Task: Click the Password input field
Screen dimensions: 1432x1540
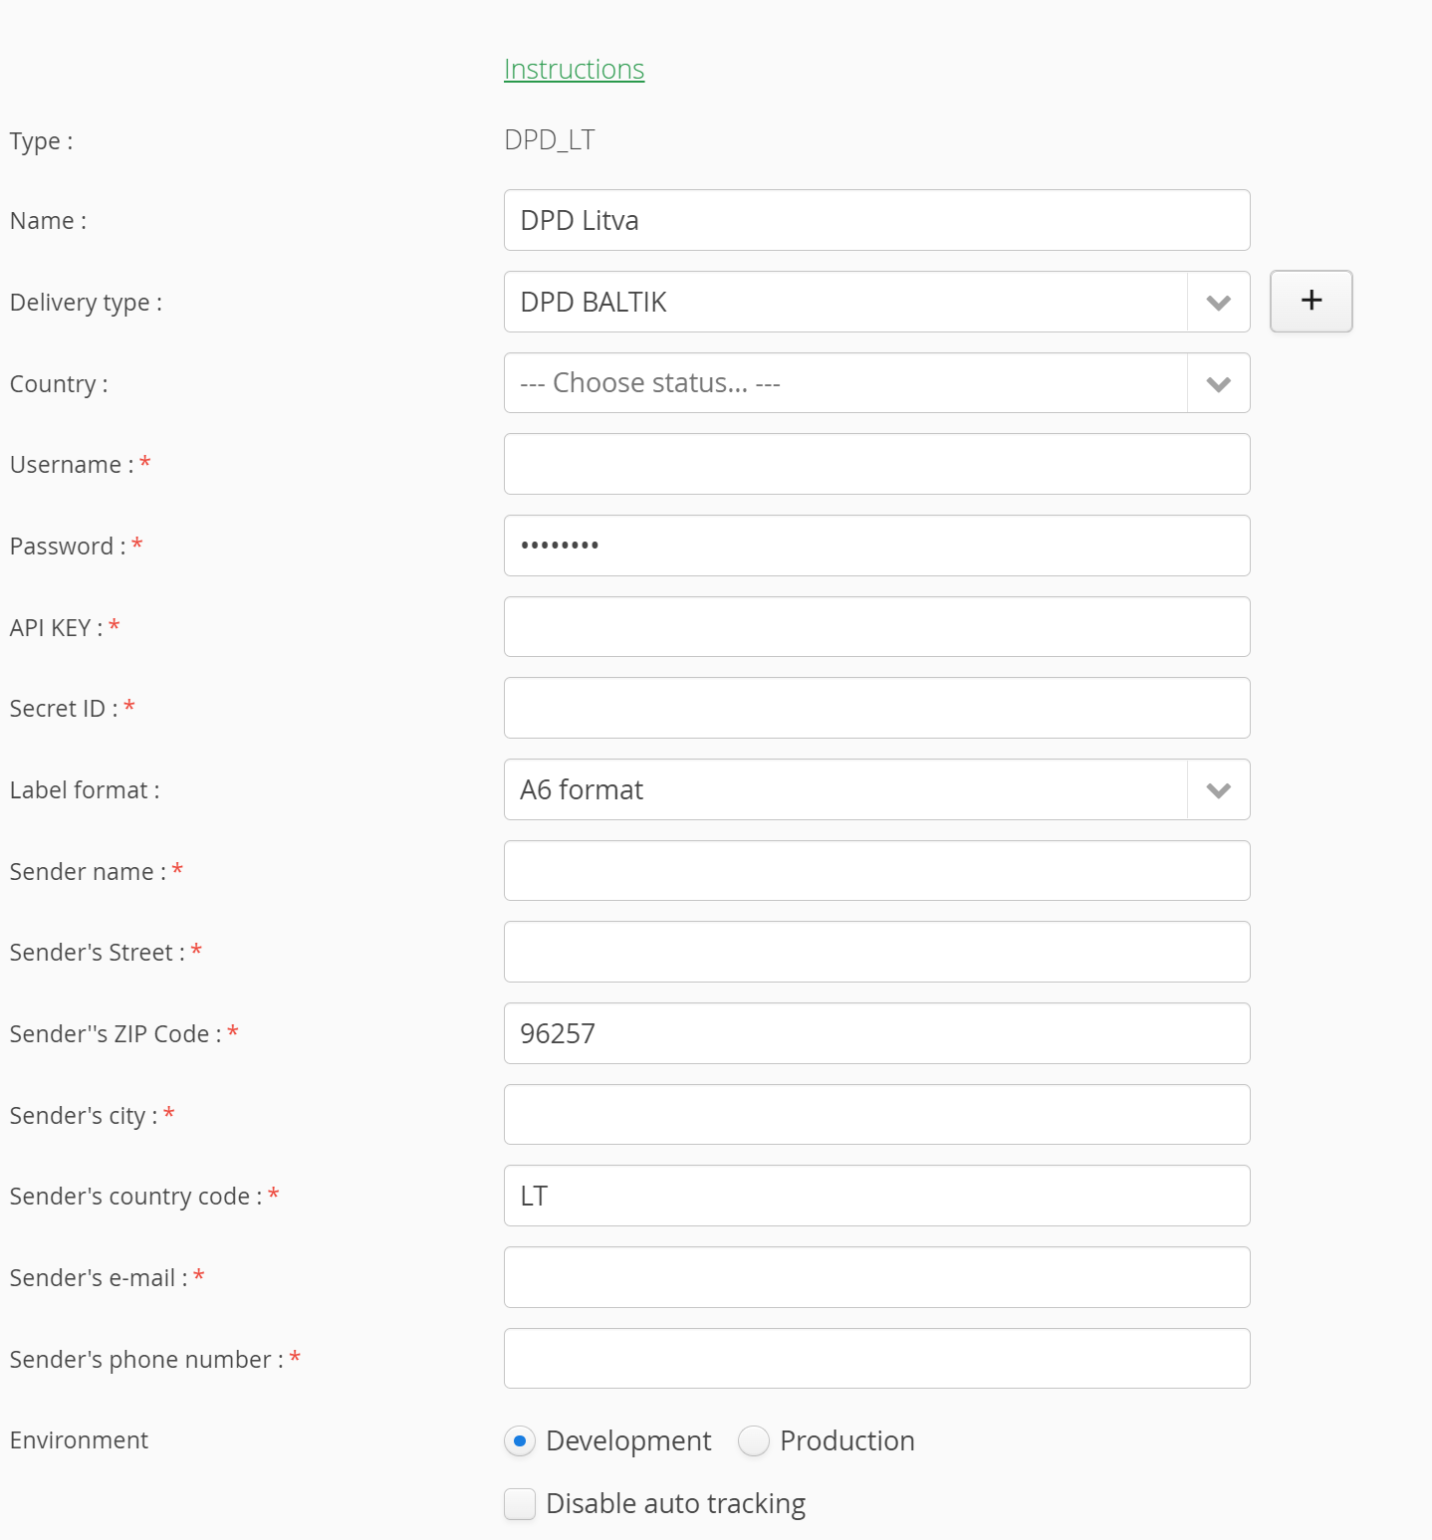Action: click(876, 546)
